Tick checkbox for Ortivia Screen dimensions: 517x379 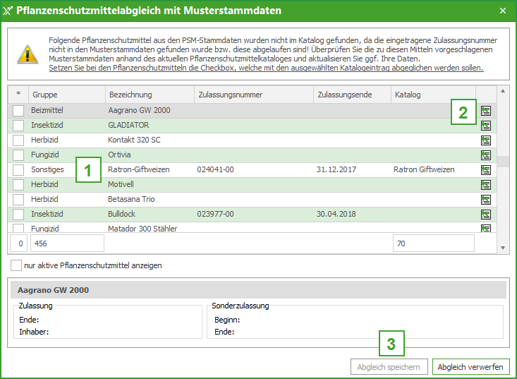pos(18,155)
